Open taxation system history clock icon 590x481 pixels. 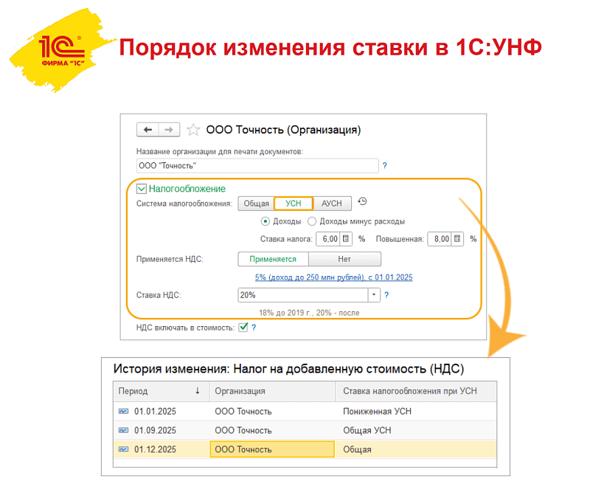point(362,201)
